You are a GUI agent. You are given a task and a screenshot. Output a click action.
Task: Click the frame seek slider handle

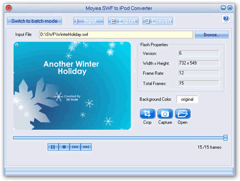click(226, 138)
